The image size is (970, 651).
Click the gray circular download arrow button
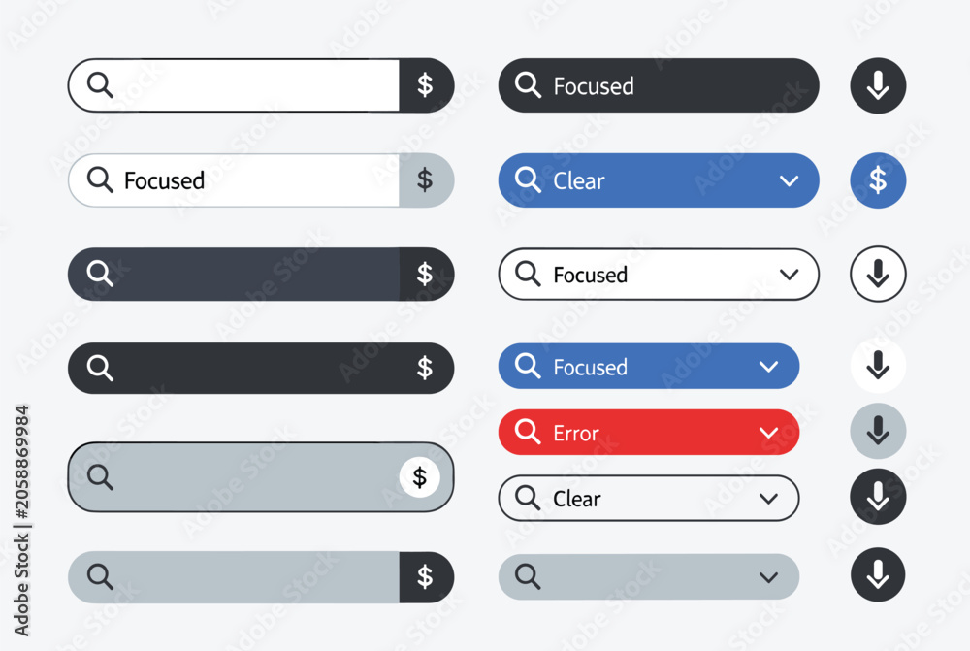coord(878,431)
